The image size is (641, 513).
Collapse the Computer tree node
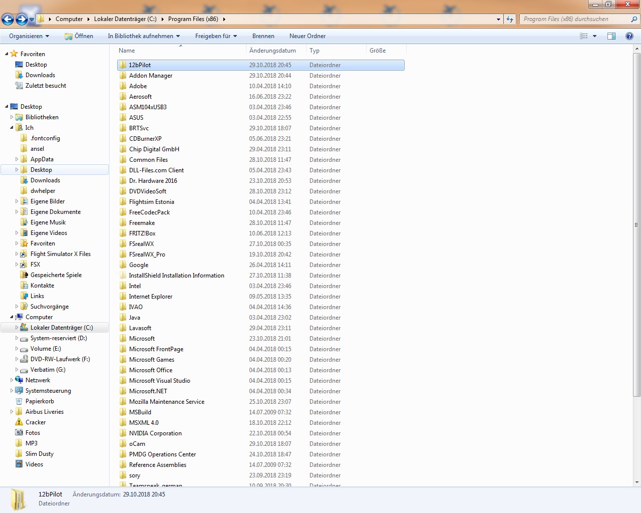[12, 317]
